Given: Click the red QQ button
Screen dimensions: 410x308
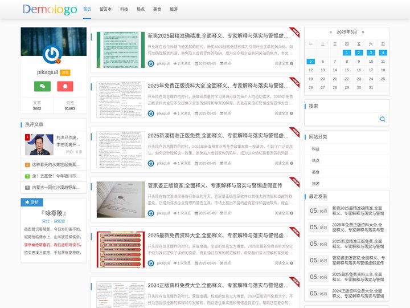Looking at the screenshot, I should (65, 86).
